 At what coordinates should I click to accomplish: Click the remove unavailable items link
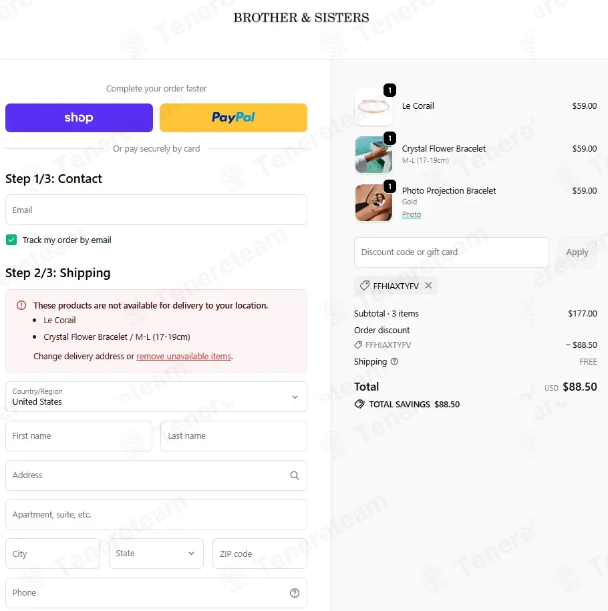pos(184,356)
